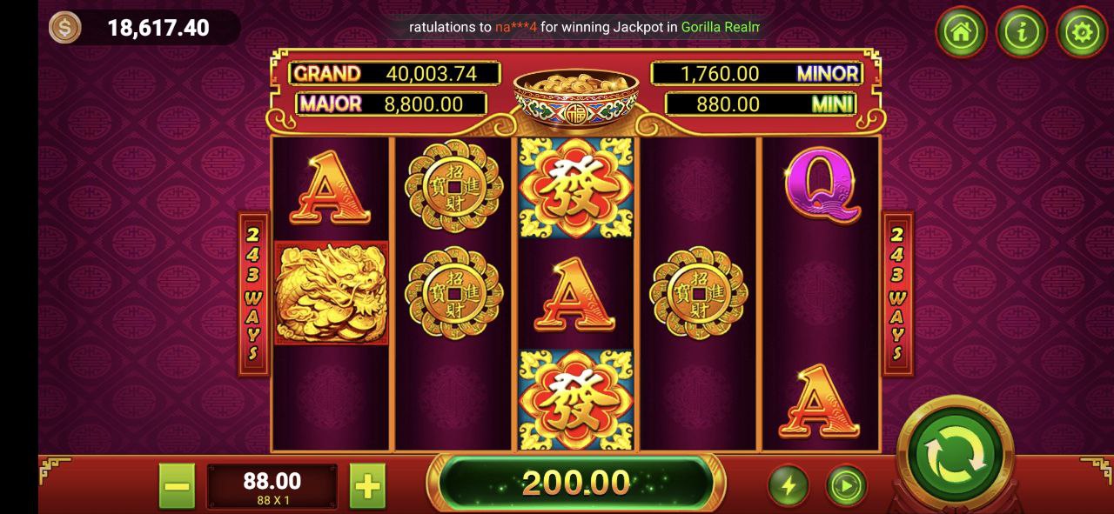Tap the GRAND jackpot display
The height and width of the screenshot is (514, 1114).
394,73
